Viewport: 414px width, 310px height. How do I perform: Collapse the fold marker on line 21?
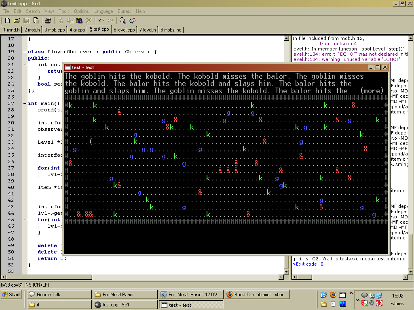pyautogui.click(x=25, y=65)
